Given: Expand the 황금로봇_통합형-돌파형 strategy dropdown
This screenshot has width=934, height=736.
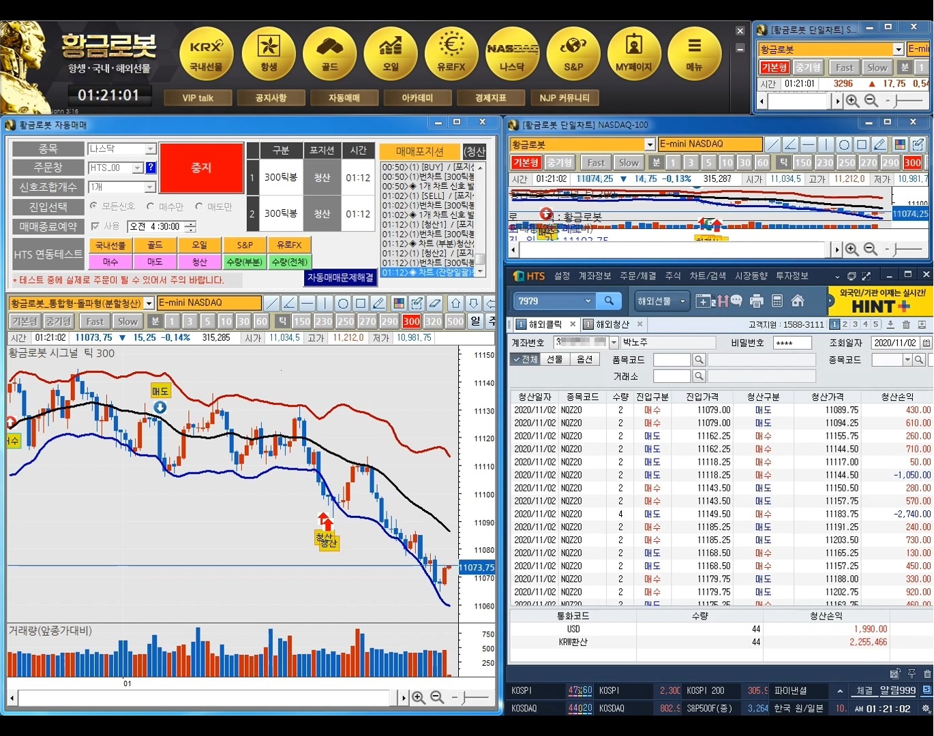Looking at the screenshot, I should coord(149,303).
